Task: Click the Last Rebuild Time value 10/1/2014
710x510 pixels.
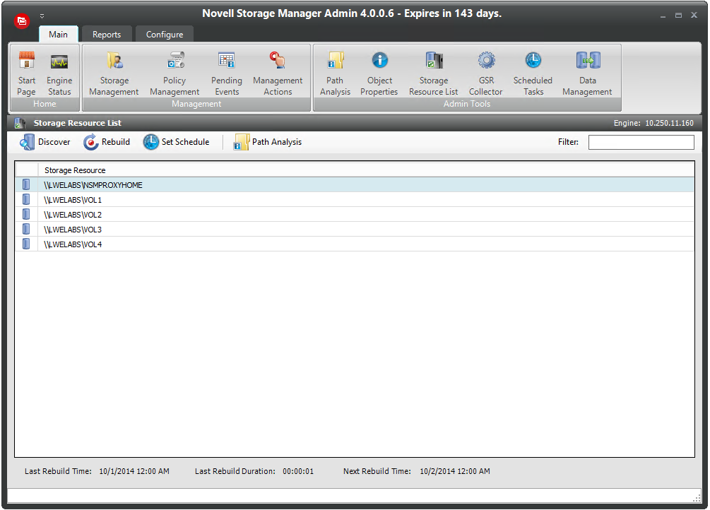Action: tap(134, 471)
